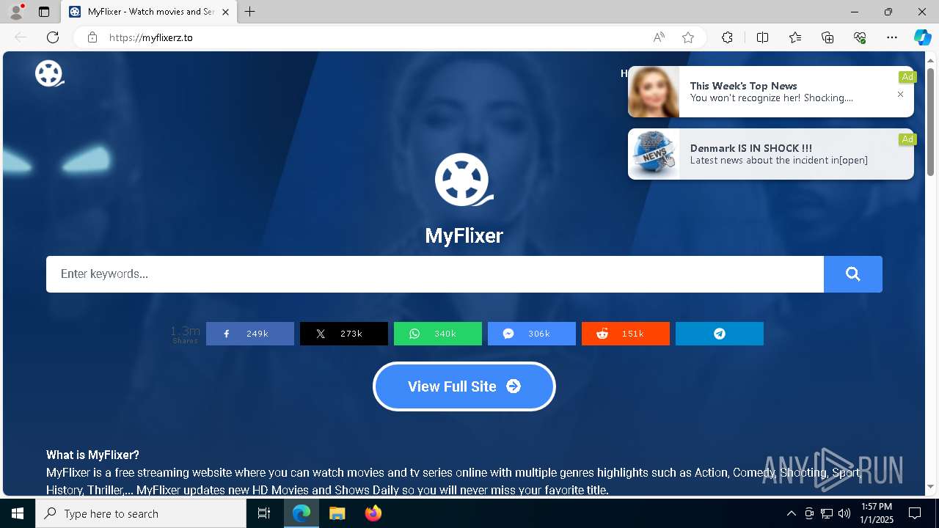This screenshot has height=528, width=939.
Task: Click the View Full Site button
Action: click(x=464, y=386)
